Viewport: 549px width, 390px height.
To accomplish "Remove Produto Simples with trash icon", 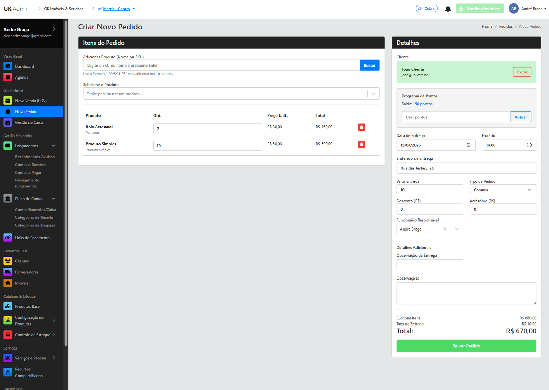I will pyautogui.click(x=361, y=144).
